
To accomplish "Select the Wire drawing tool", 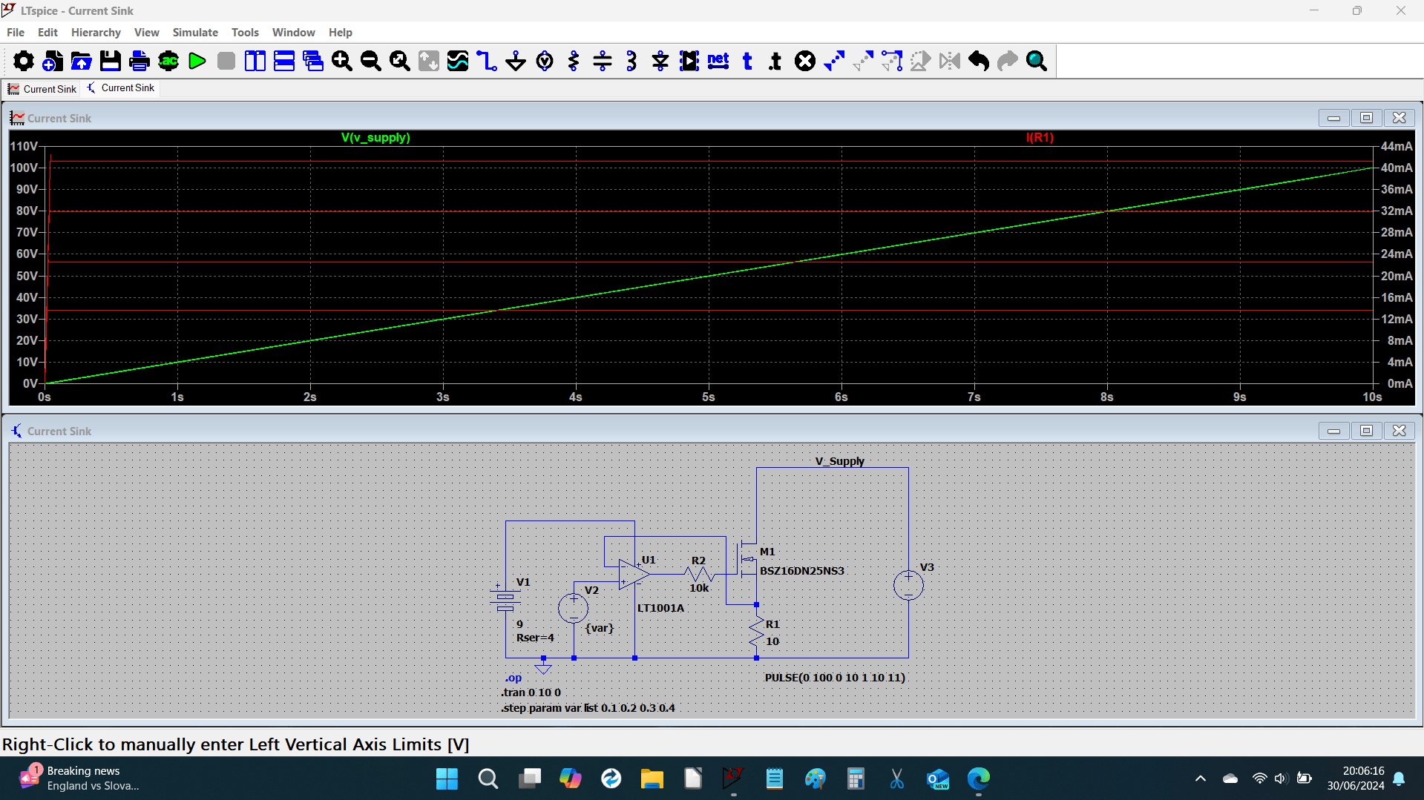I will [x=487, y=61].
